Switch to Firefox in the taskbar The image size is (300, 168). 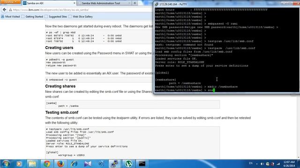click(60, 164)
